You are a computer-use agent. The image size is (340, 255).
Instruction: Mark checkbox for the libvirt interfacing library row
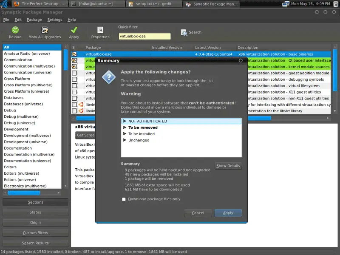coord(74,105)
